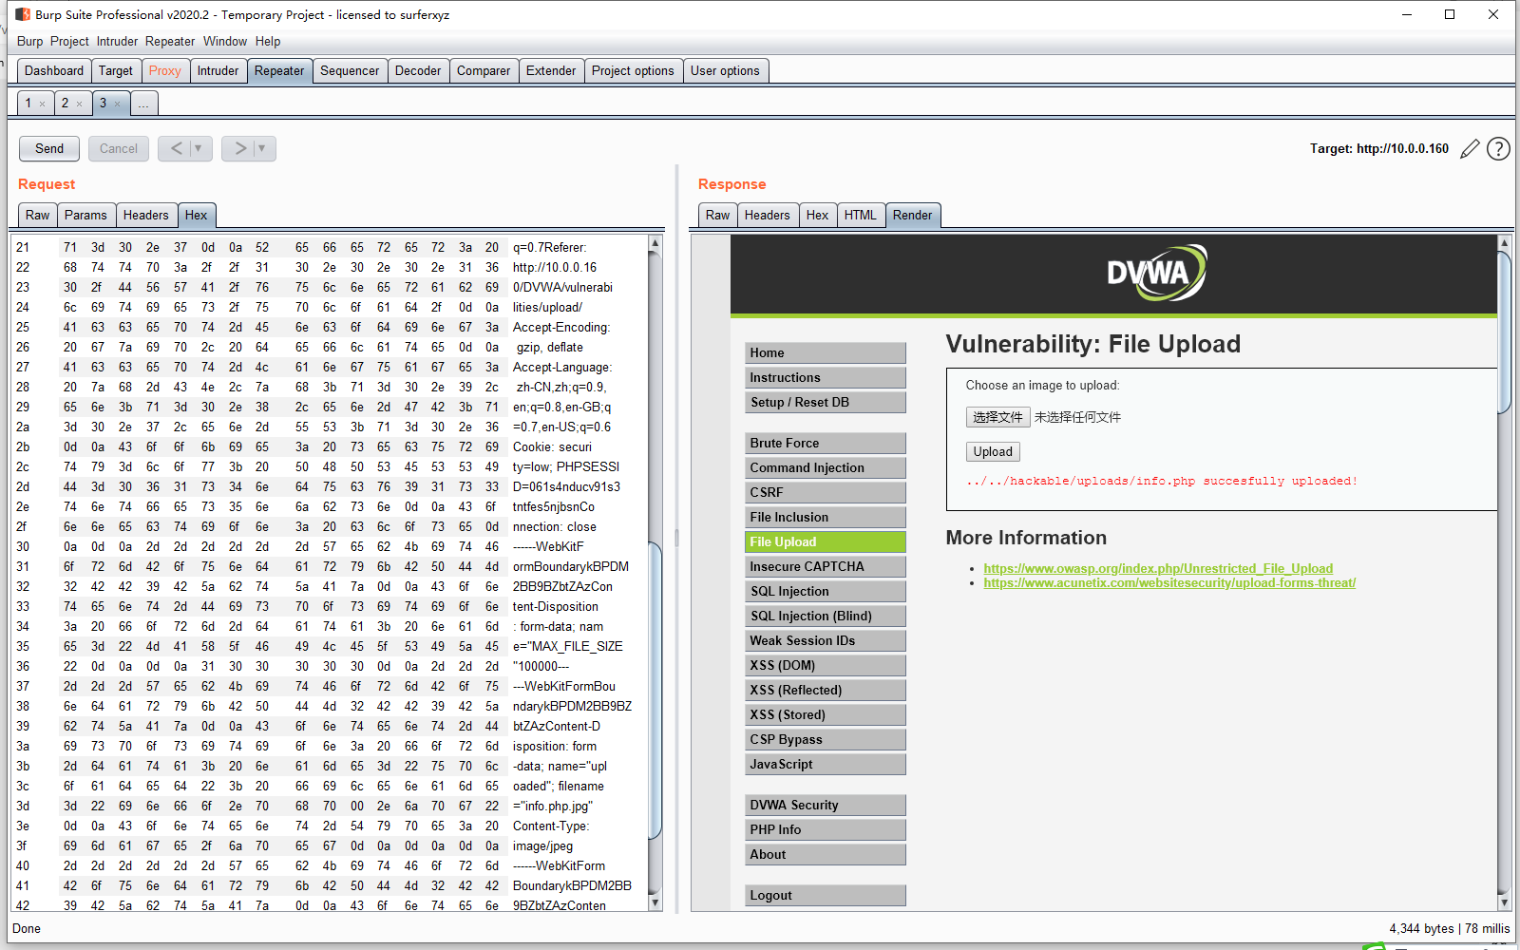The image size is (1520, 950).
Task: Open DVWA PHP Info page
Action: (826, 830)
